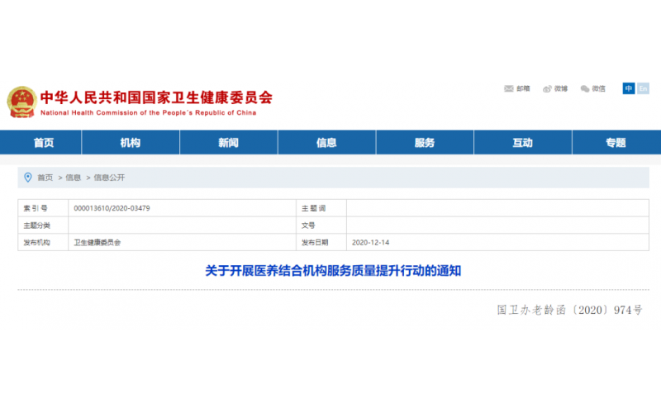
Task: Select the date 2020-12-14
Action: (x=370, y=243)
